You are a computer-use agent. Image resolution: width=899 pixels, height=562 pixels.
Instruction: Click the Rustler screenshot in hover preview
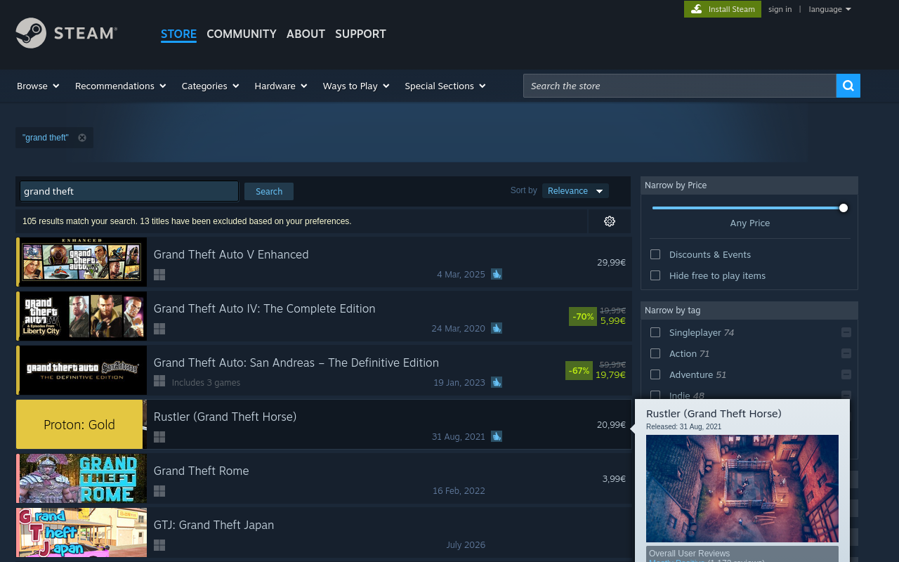point(742,488)
